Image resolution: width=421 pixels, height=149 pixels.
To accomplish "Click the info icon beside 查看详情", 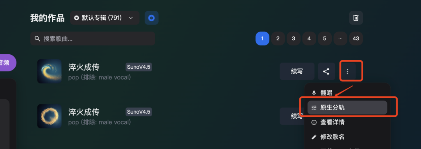I will tap(313, 122).
